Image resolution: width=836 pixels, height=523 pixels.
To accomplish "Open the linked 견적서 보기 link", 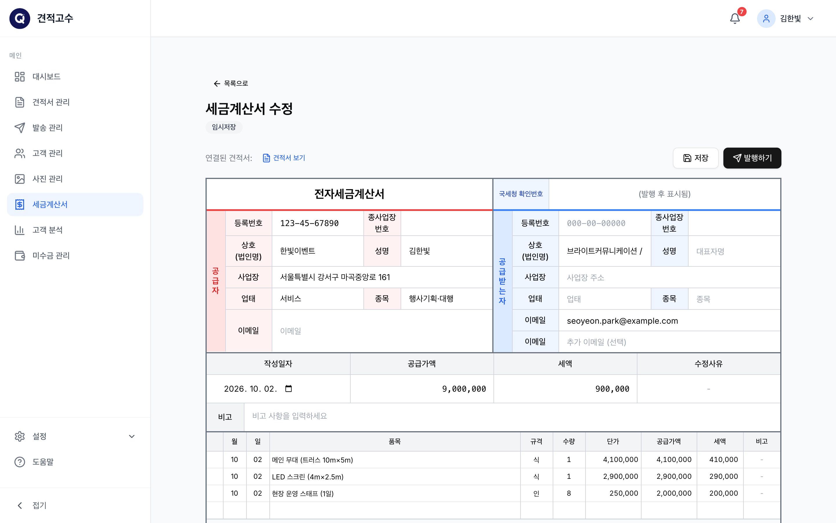I will (284, 158).
